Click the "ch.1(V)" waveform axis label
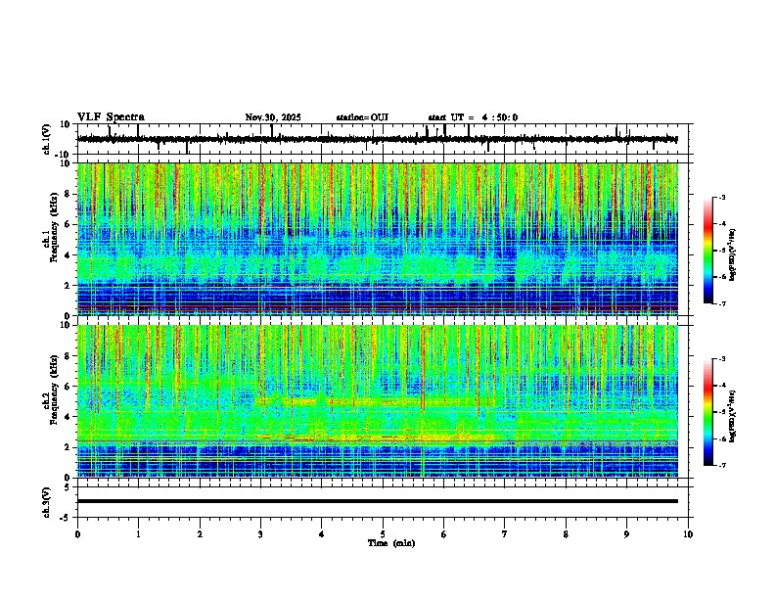Viewport: 775px width, 599px height. (47, 139)
